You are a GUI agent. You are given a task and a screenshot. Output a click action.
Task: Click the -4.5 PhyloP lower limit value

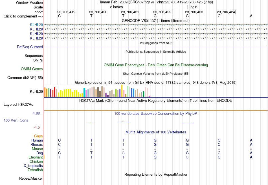point(37,127)
